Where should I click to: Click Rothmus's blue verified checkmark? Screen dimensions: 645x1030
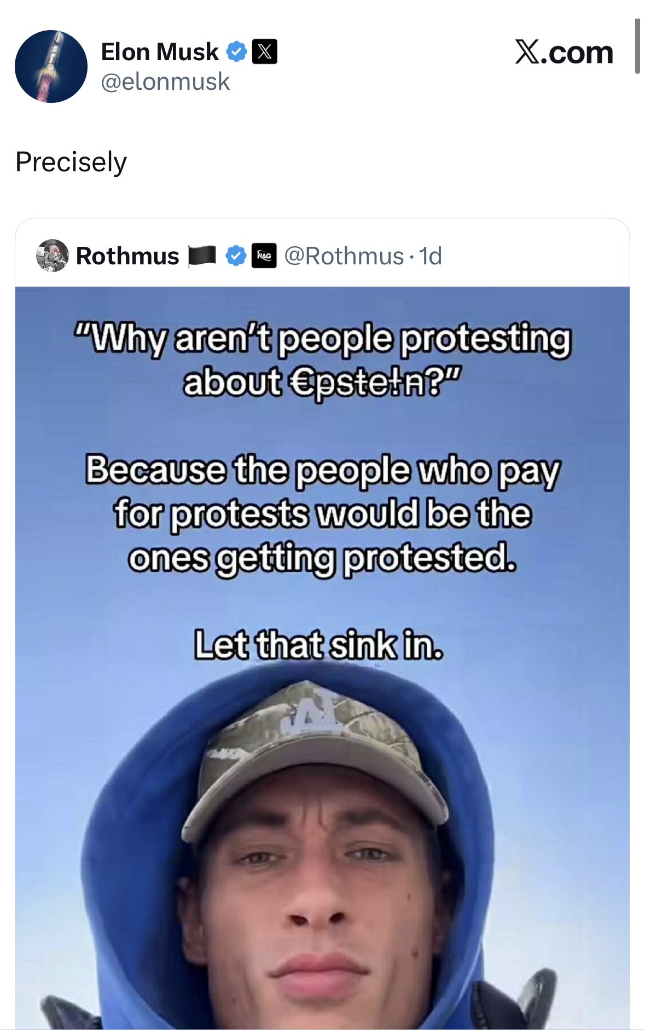(236, 256)
